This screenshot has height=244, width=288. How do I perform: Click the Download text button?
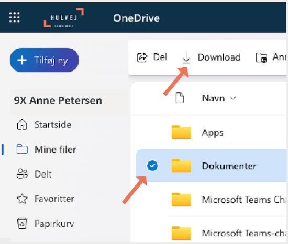[x=219, y=57]
